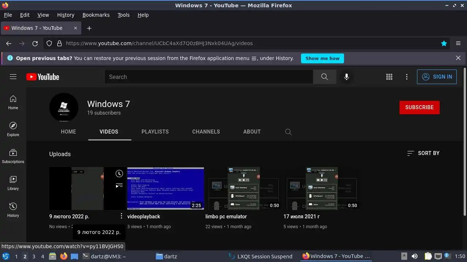Switch to the CHANNELS tab
This screenshot has height=262, width=467.
(x=206, y=132)
